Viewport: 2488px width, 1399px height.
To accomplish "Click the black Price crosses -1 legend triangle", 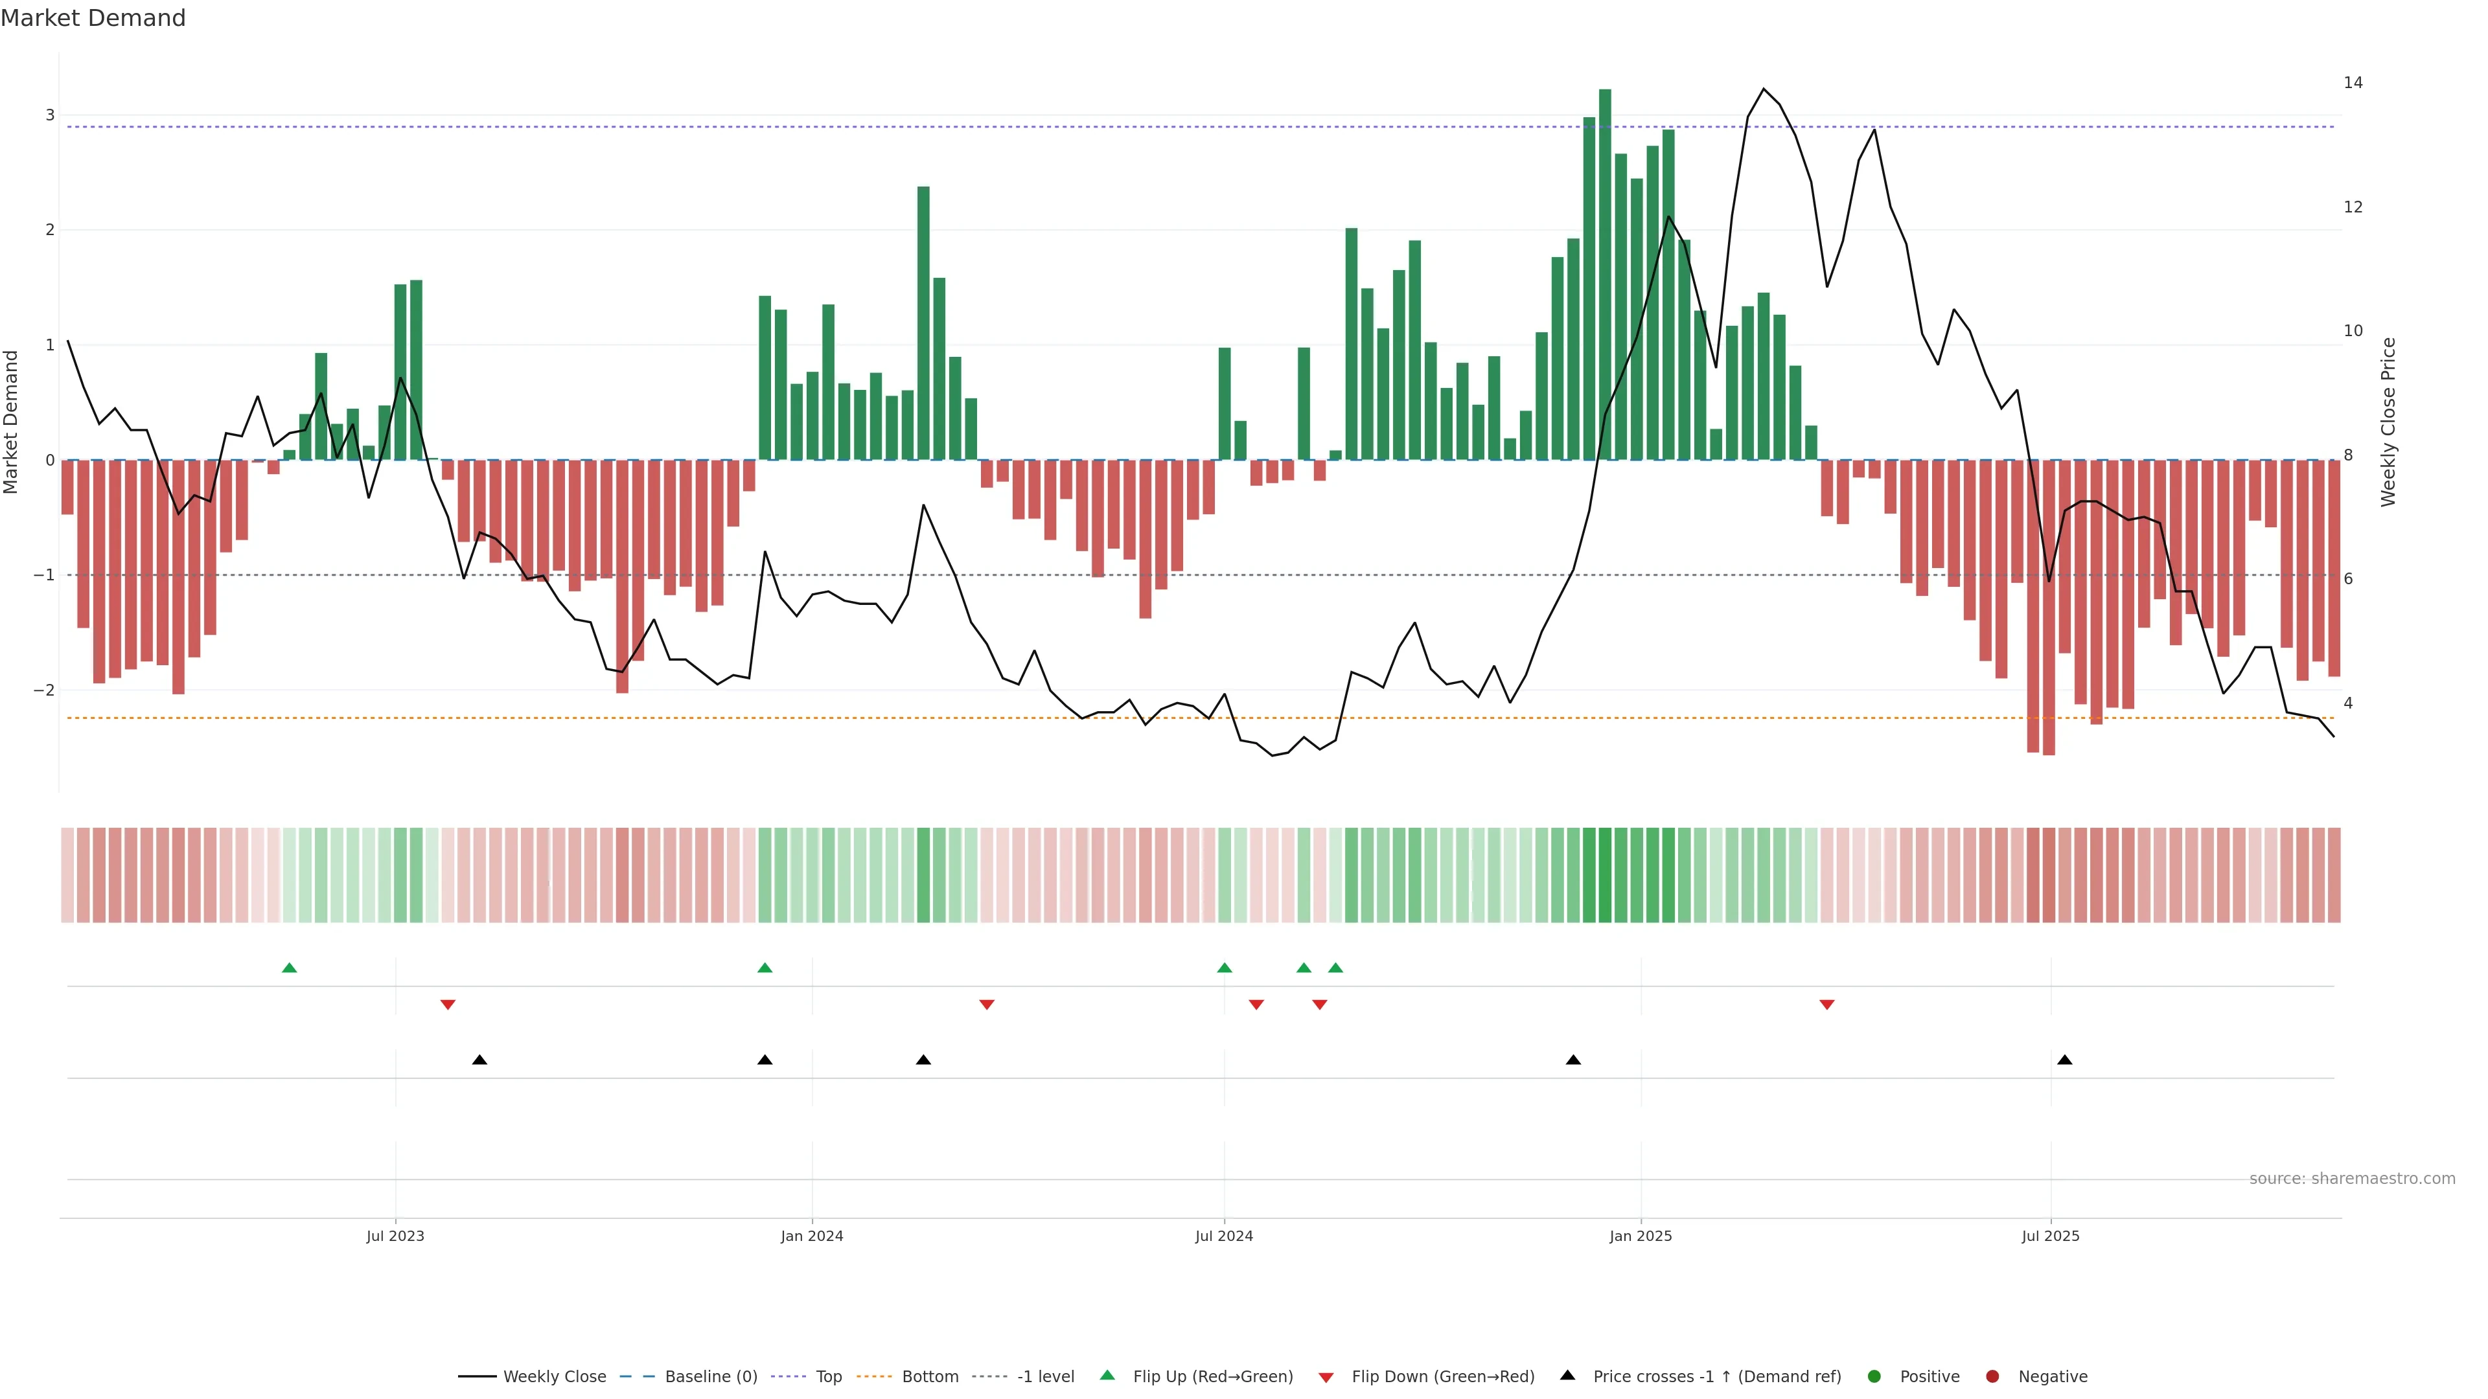I will [x=1567, y=1376].
